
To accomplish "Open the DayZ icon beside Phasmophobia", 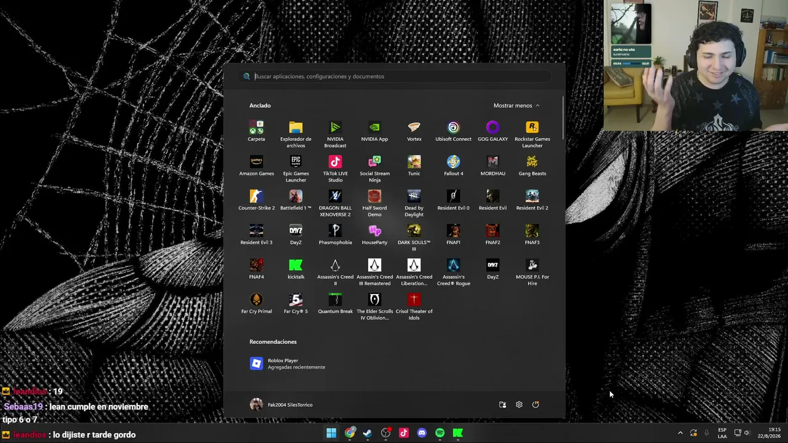I will (295, 235).
